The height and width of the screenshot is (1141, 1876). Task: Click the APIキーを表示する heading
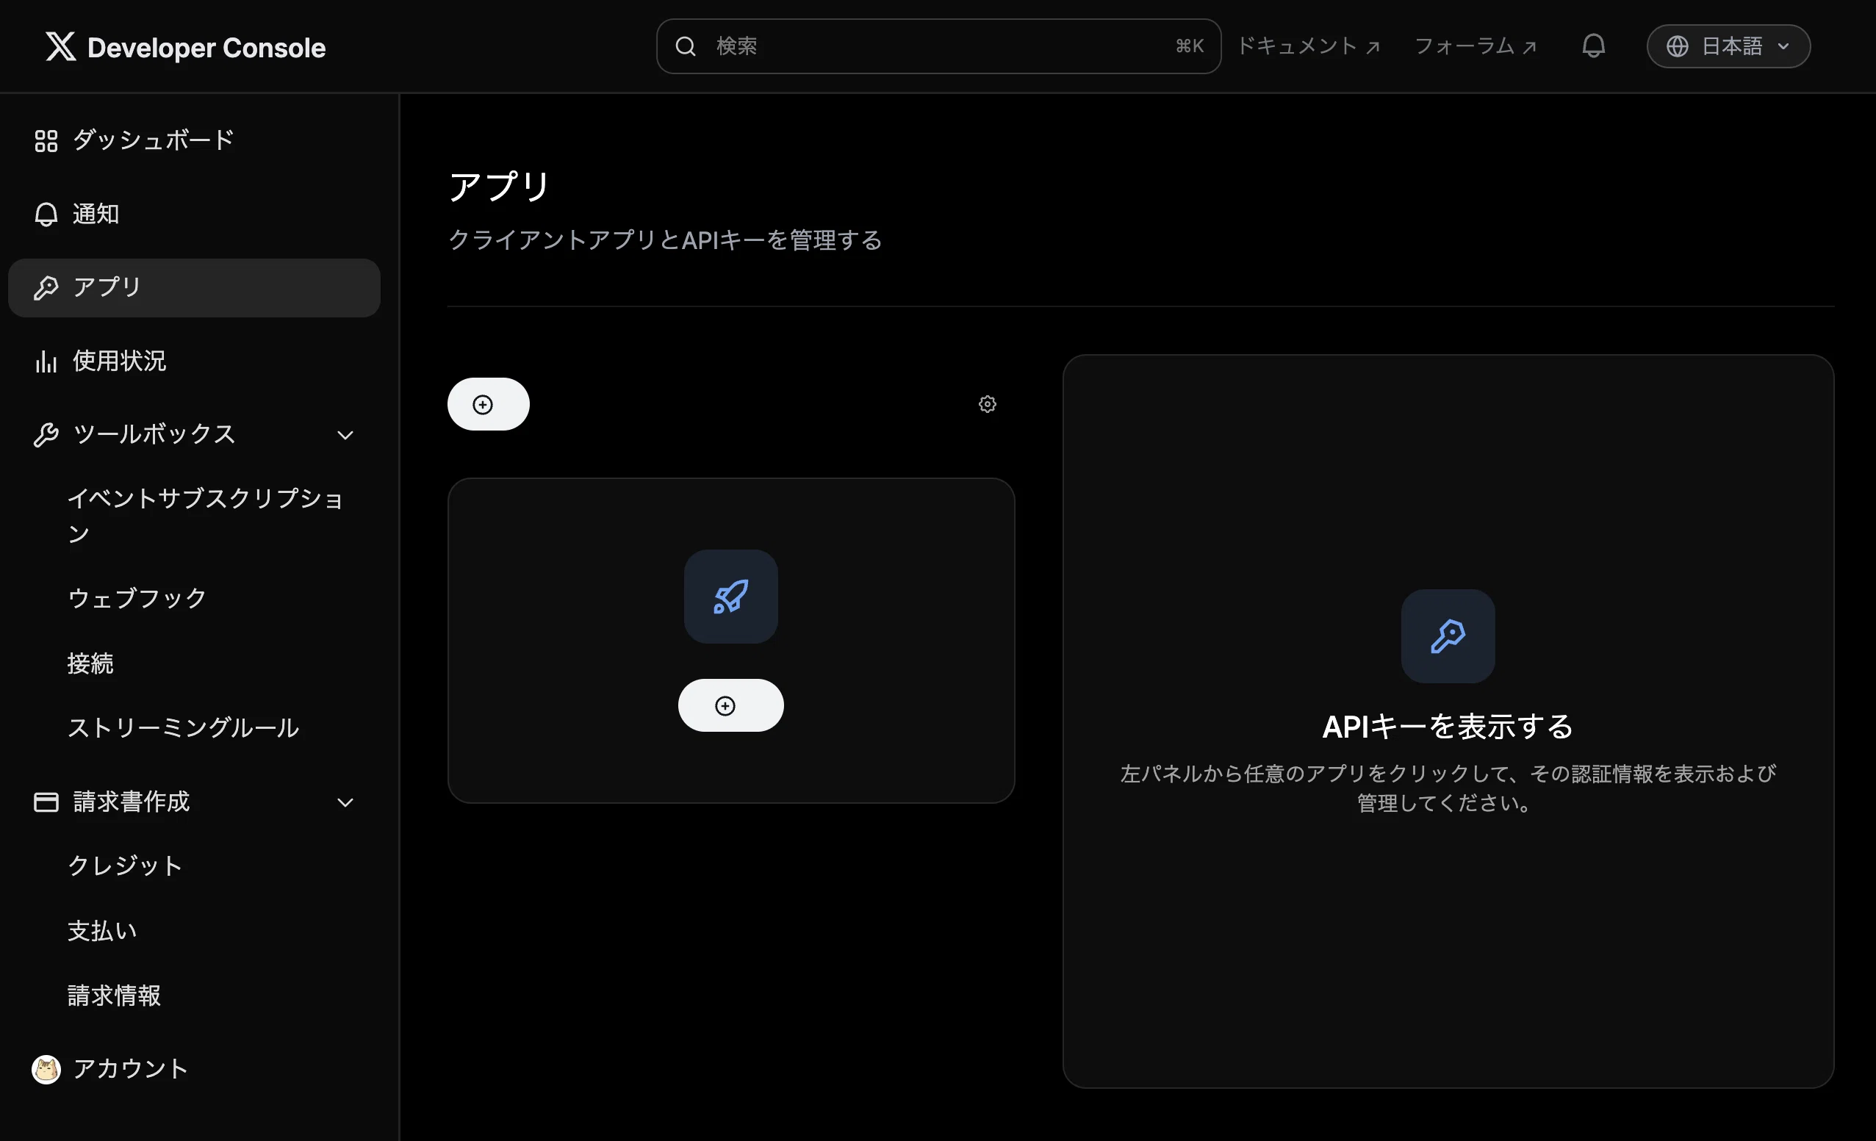click(x=1448, y=727)
